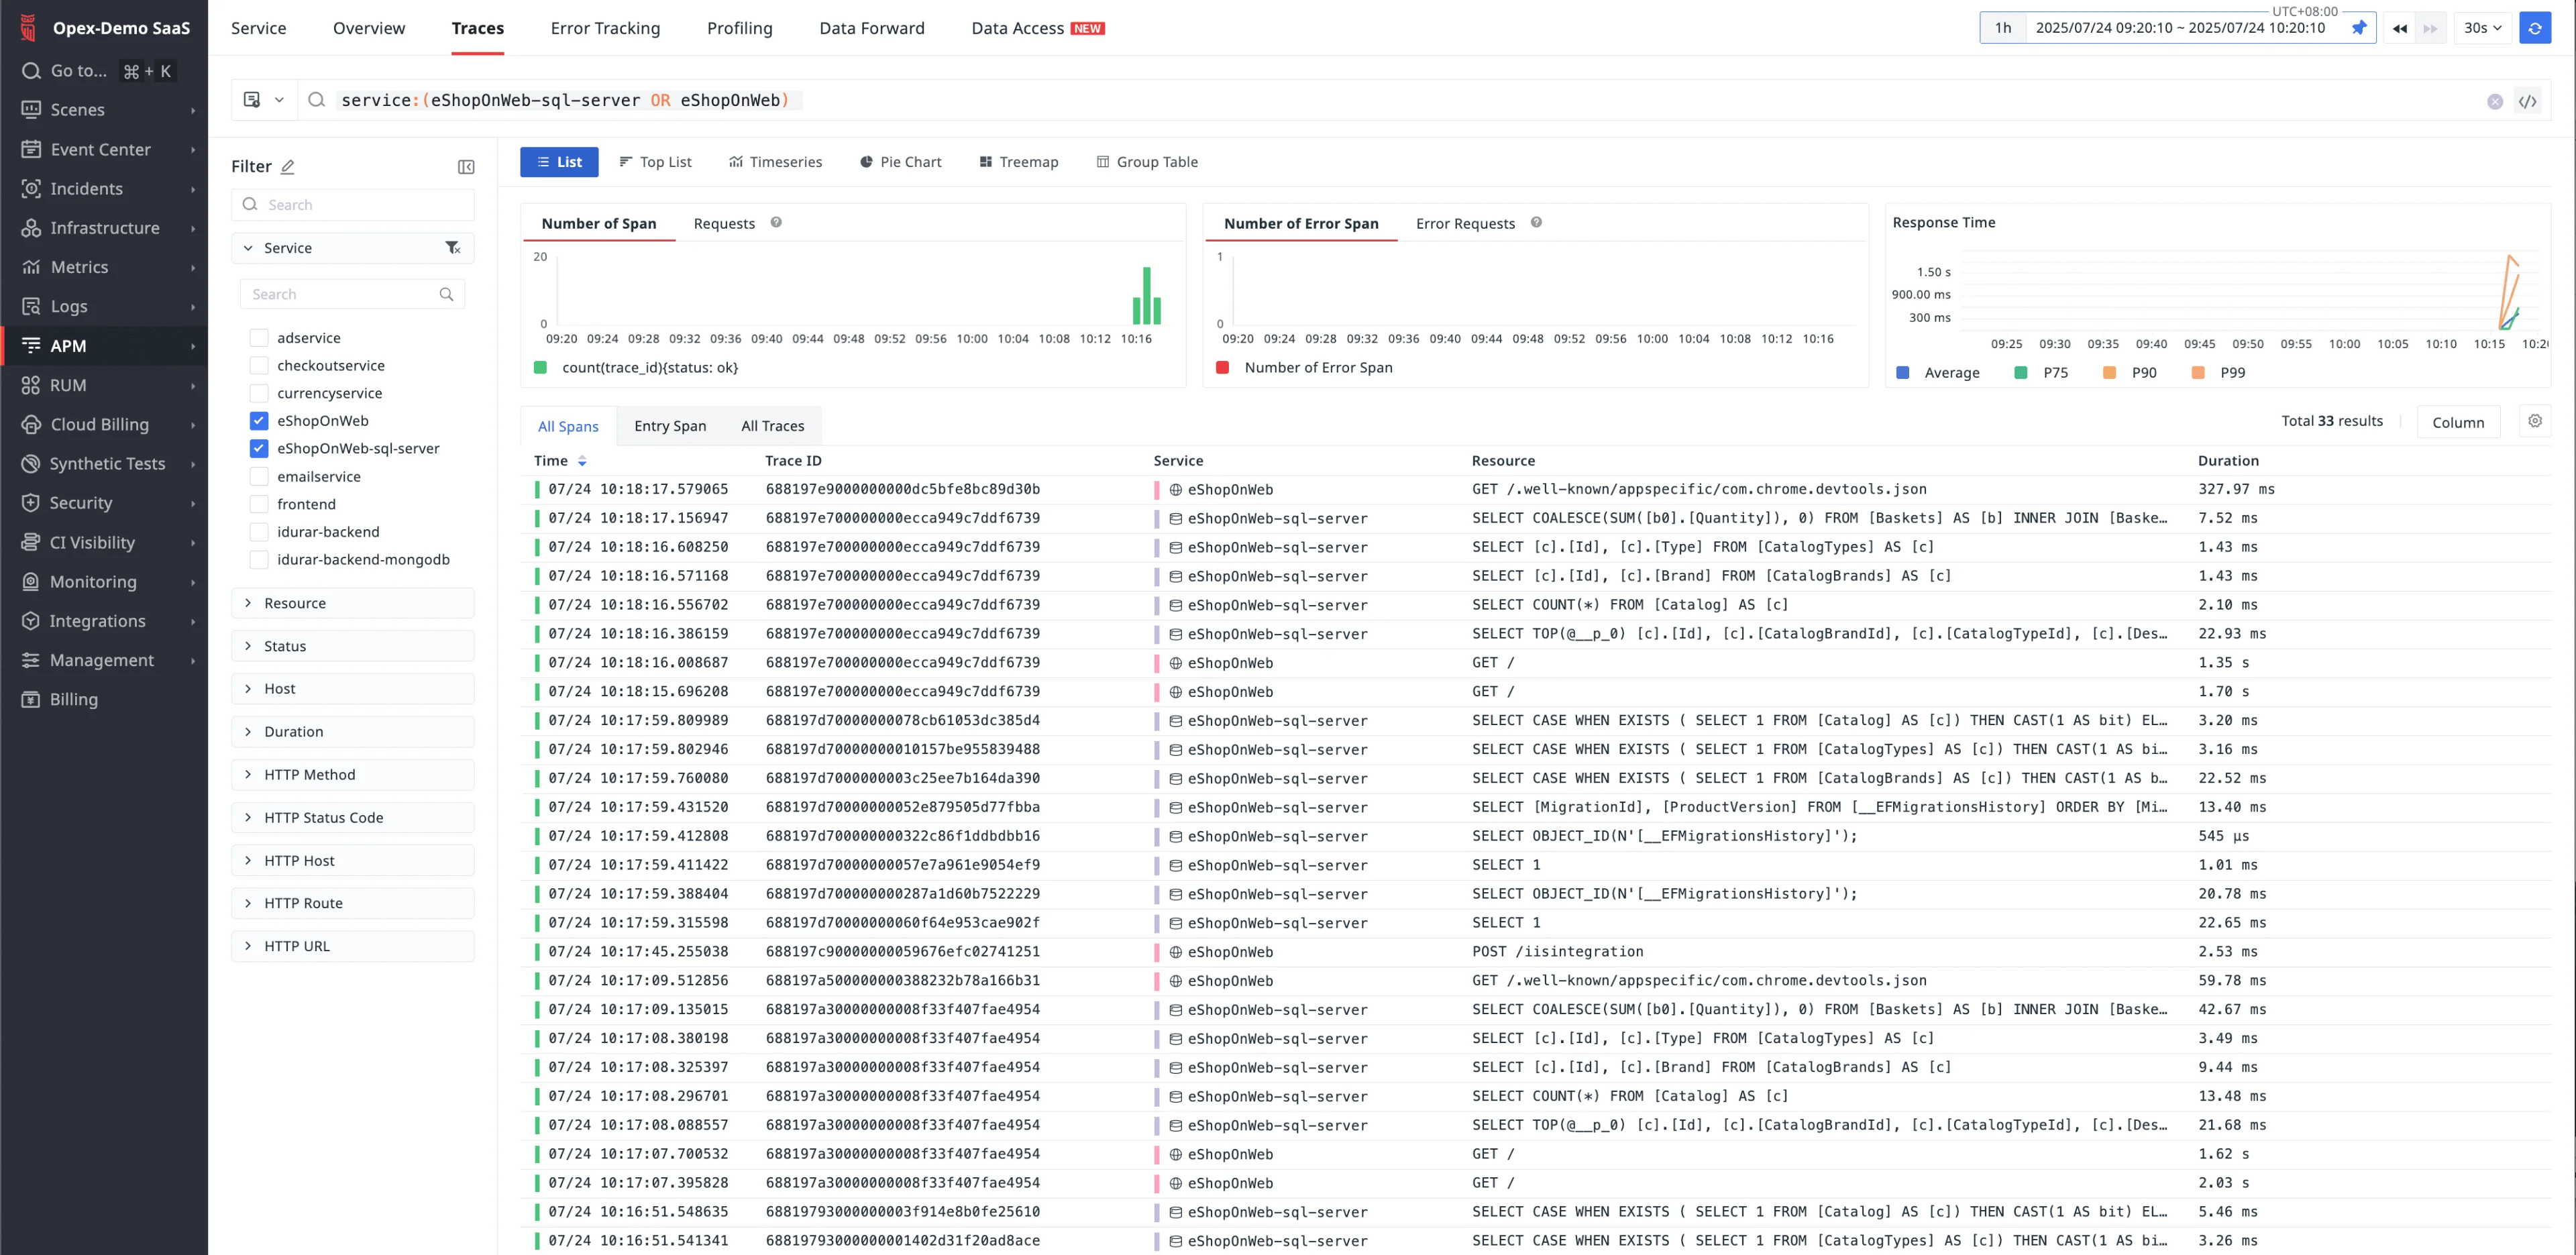Click the Requests help question icon
2576x1255 pixels.
776,223
